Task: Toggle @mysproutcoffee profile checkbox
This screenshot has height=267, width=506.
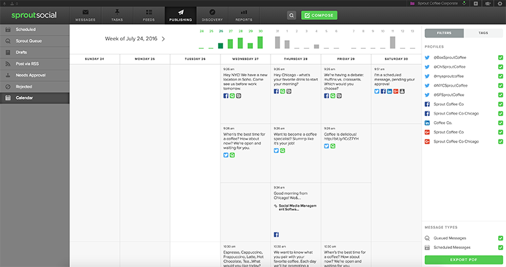Action: point(501,76)
